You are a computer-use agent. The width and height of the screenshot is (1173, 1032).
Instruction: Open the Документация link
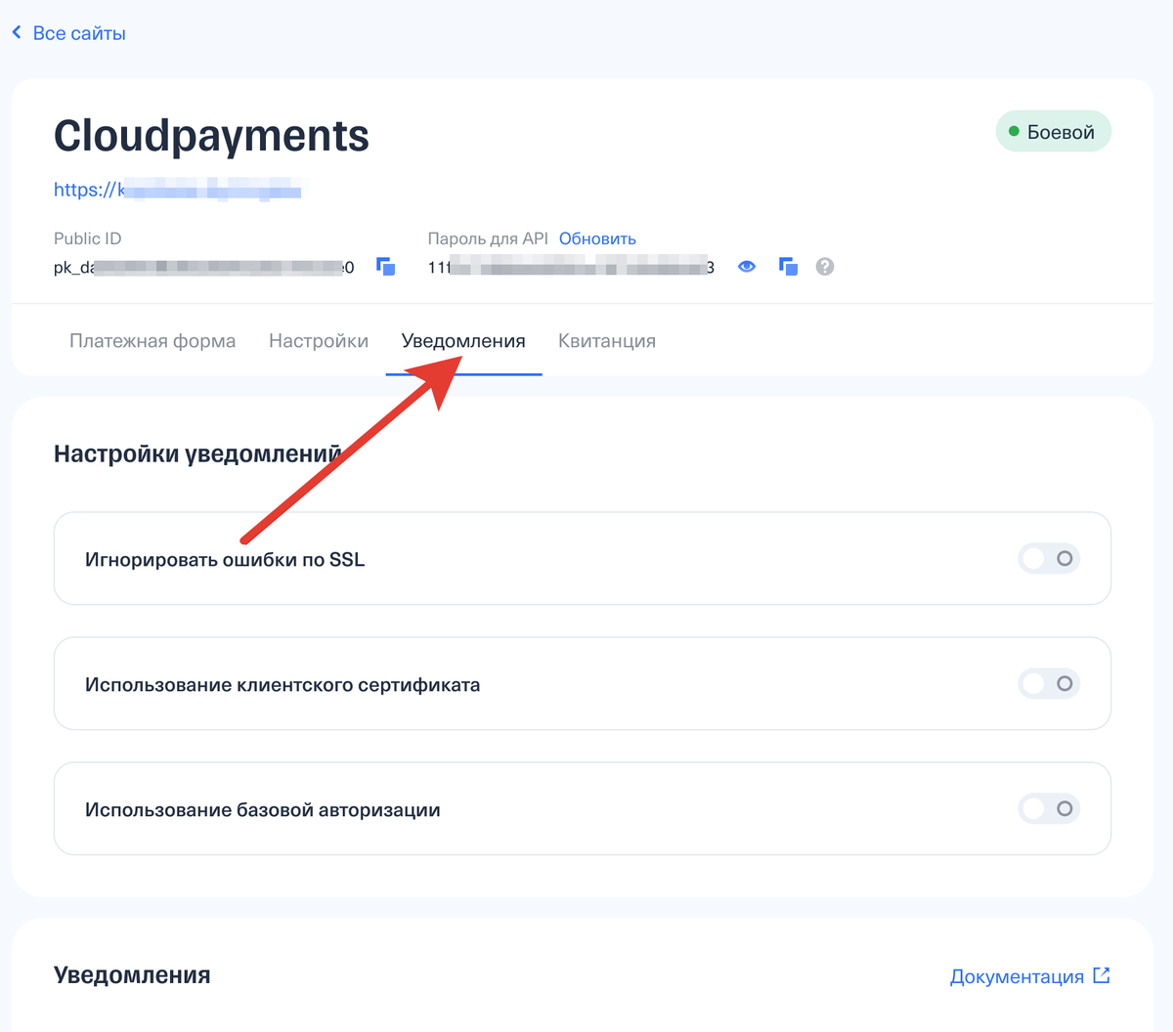click(x=1017, y=976)
